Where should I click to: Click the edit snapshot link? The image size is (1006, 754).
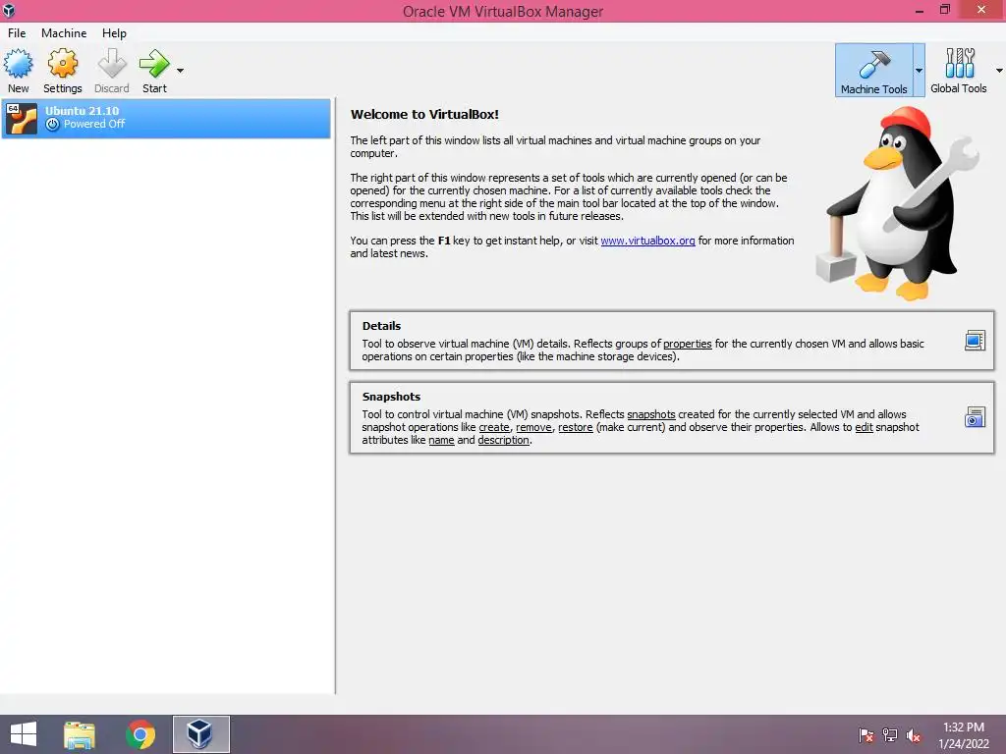[x=864, y=427]
